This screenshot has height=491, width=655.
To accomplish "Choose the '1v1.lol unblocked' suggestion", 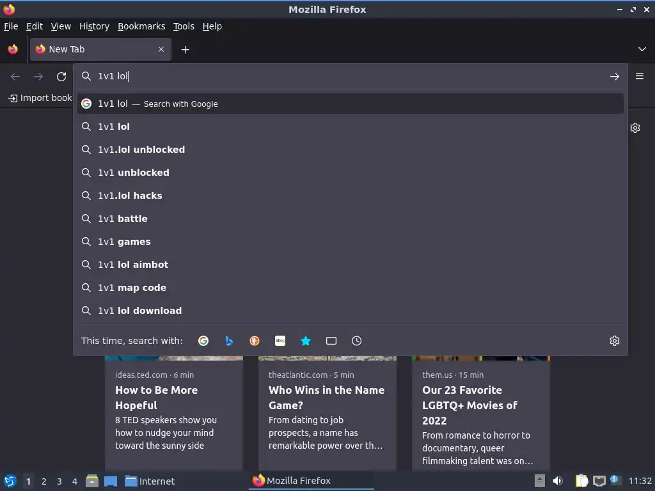I will (x=351, y=150).
